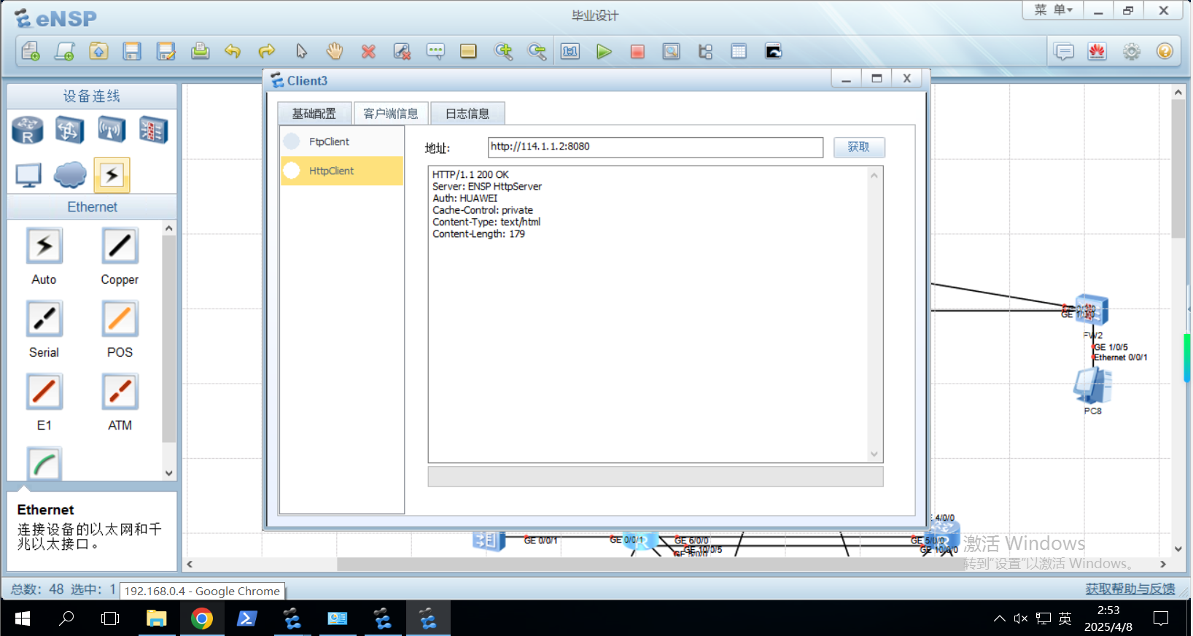The image size is (1193, 636).
Task: Click the save topology icon
Action: [132, 51]
